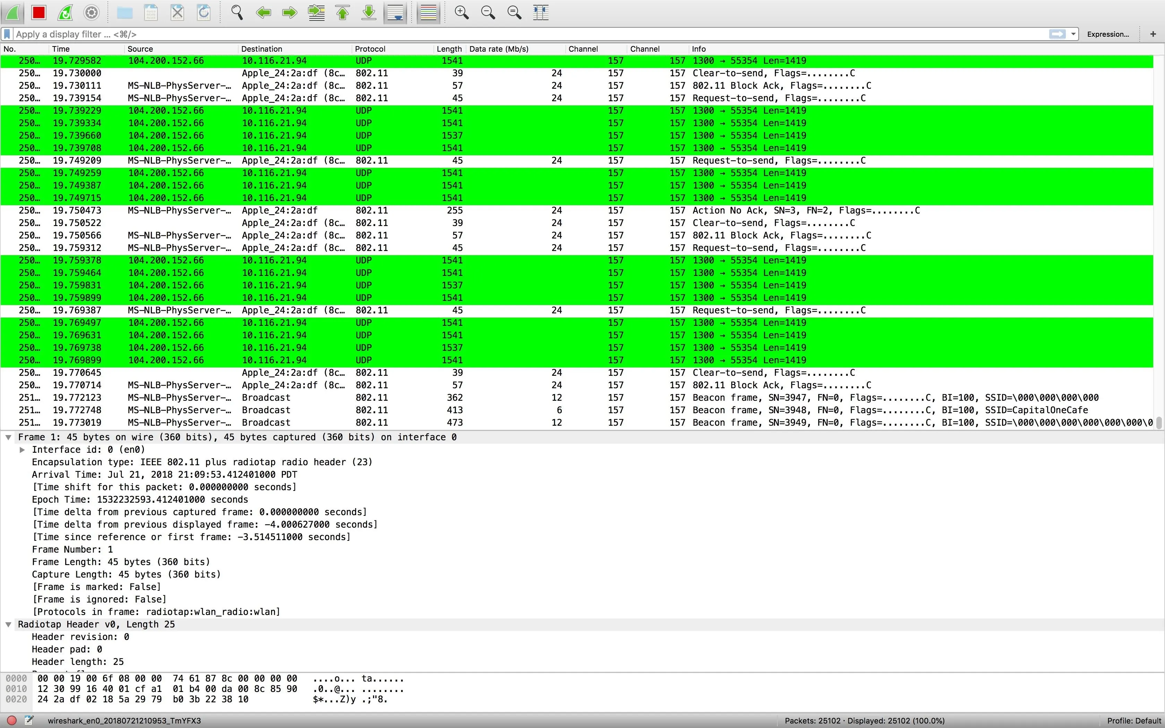Click Profile: Default in status bar
Viewport: 1165px width, 728px height.
click(x=1134, y=721)
